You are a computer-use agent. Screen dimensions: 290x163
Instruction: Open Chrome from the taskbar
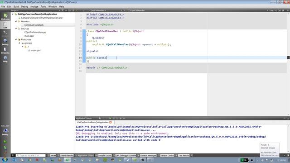[x=29, y=160]
